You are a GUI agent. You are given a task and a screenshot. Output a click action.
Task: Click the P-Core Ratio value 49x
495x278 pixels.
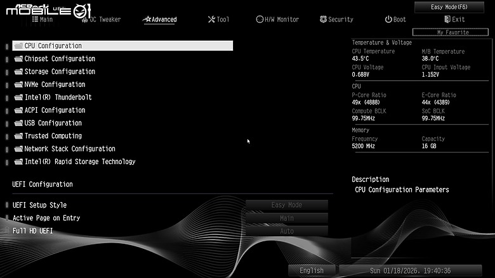pyautogui.click(x=366, y=103)
